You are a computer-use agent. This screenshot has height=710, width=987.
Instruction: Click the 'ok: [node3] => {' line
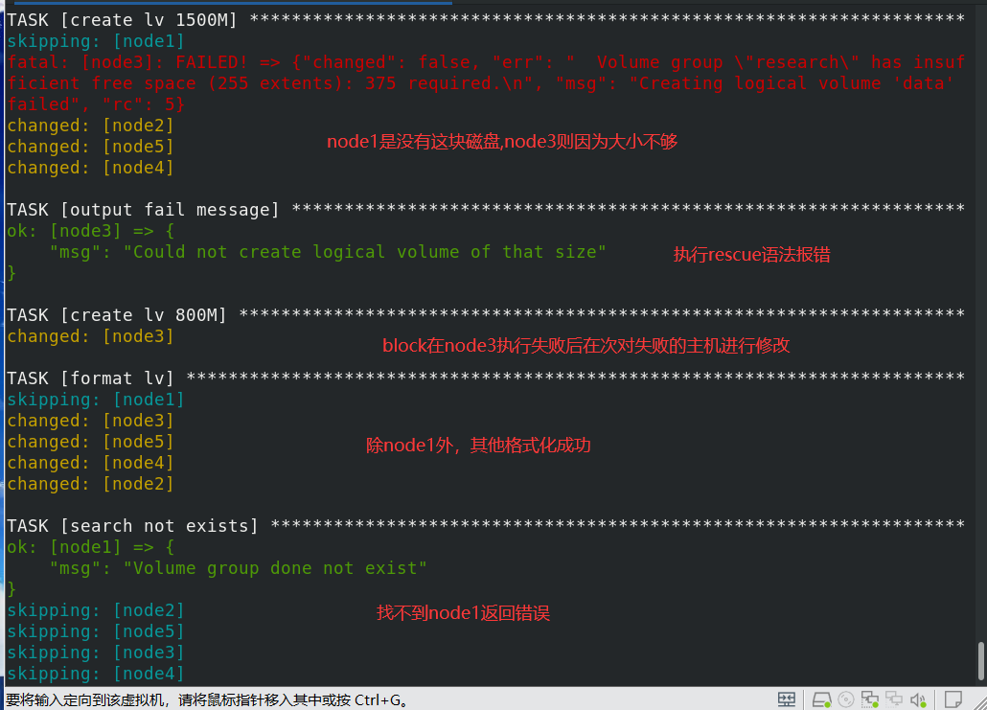[x=91, y=230]
